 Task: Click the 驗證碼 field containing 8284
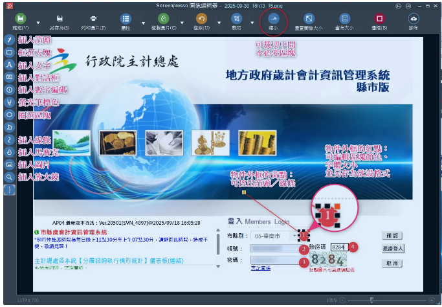coord(339,247)
